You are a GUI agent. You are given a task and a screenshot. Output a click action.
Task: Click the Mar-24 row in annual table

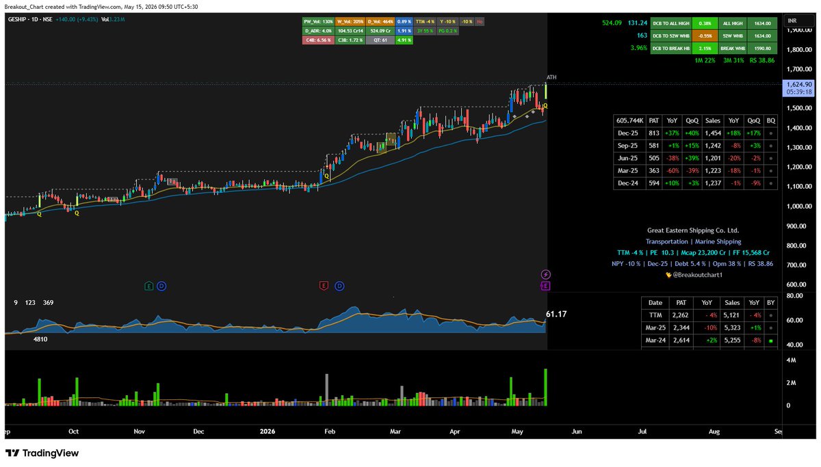[709, 341]
